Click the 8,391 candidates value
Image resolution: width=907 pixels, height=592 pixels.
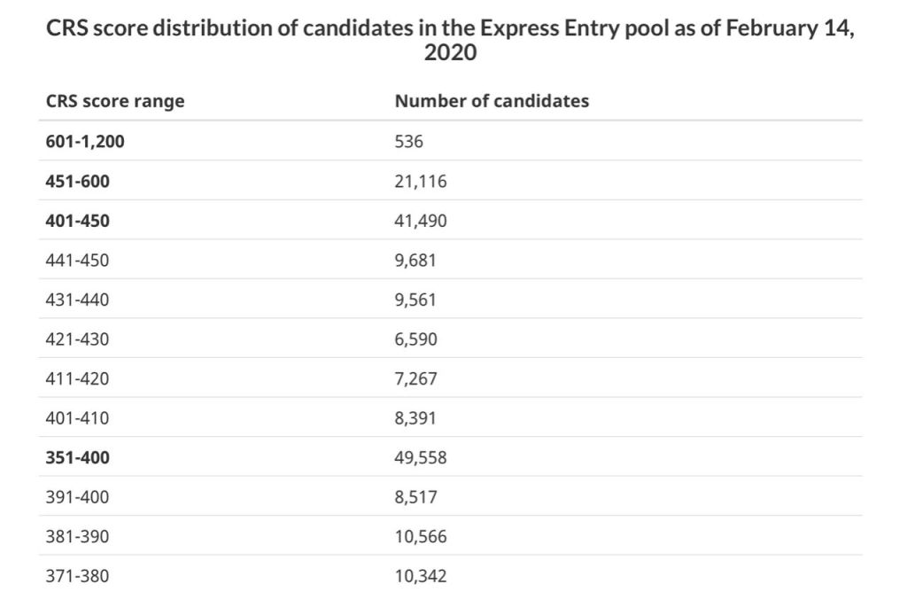point(415,418)
